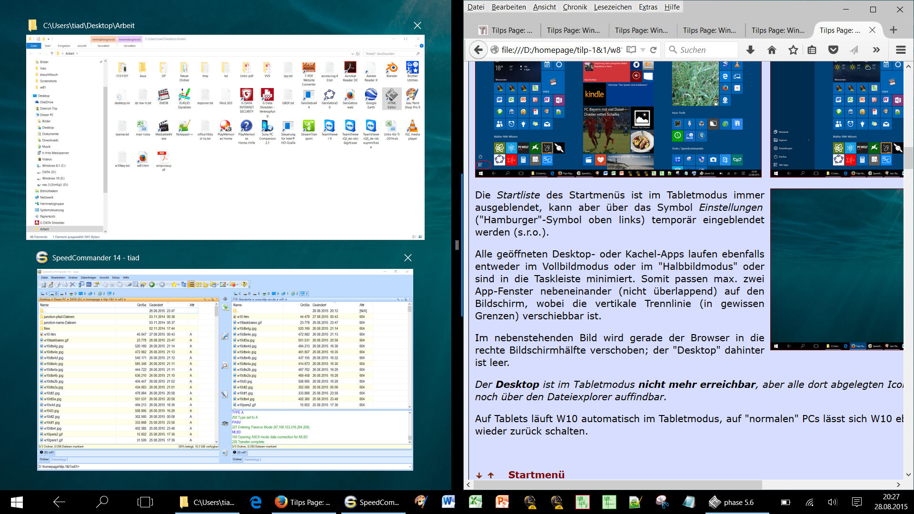
Task: Open the Firefox Home page icon
Action: pyautogui.click(x=772, y=50)
